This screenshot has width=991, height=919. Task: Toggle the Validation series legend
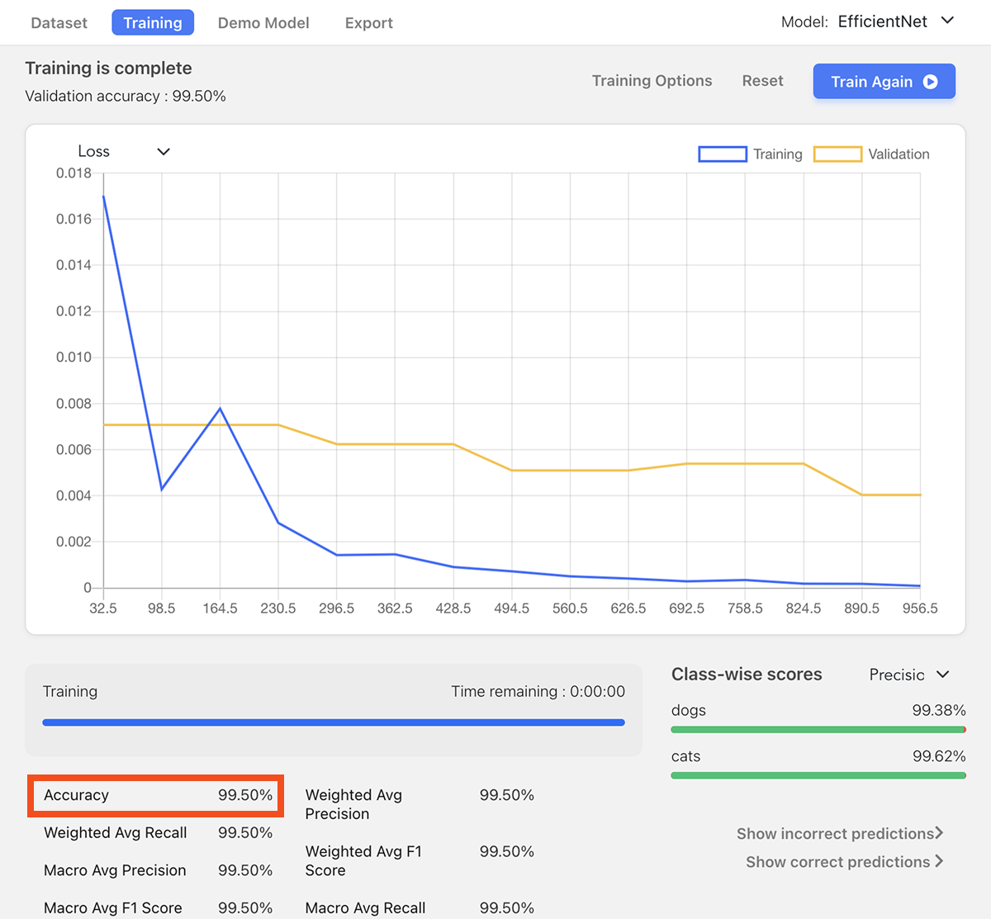pos(871,154)
